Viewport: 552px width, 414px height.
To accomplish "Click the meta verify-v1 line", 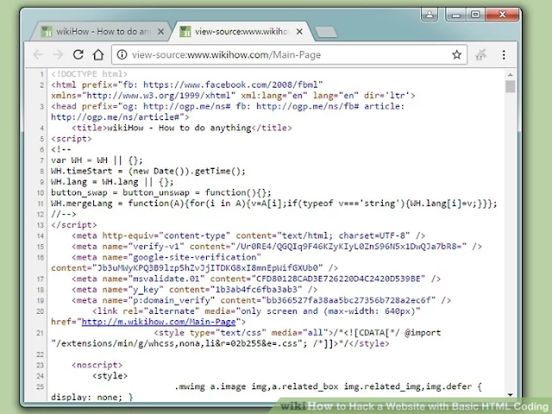I will [277, 247].
